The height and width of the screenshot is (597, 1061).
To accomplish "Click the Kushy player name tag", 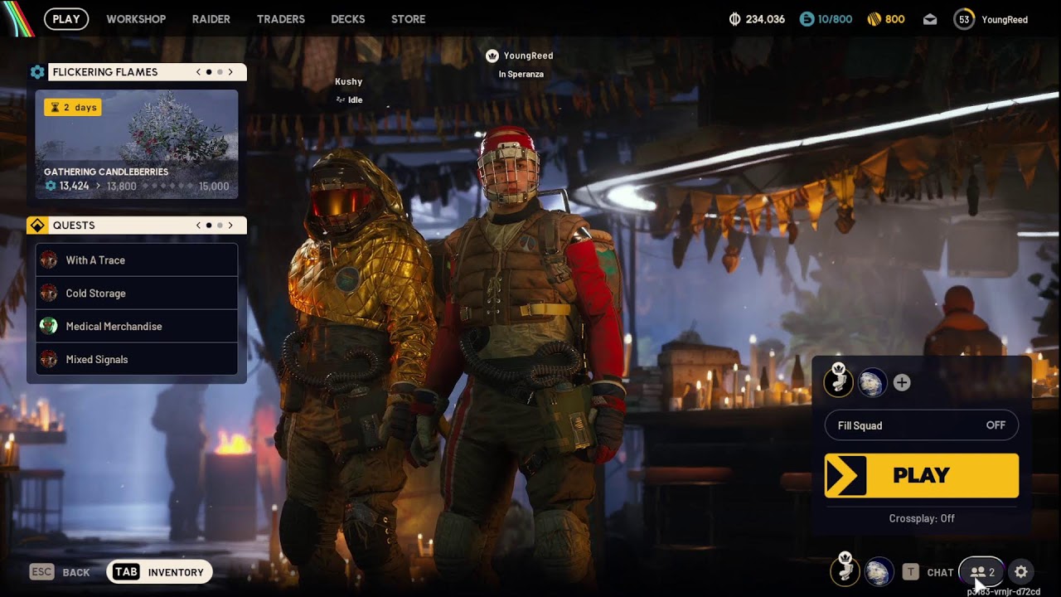I will [348, 82].
